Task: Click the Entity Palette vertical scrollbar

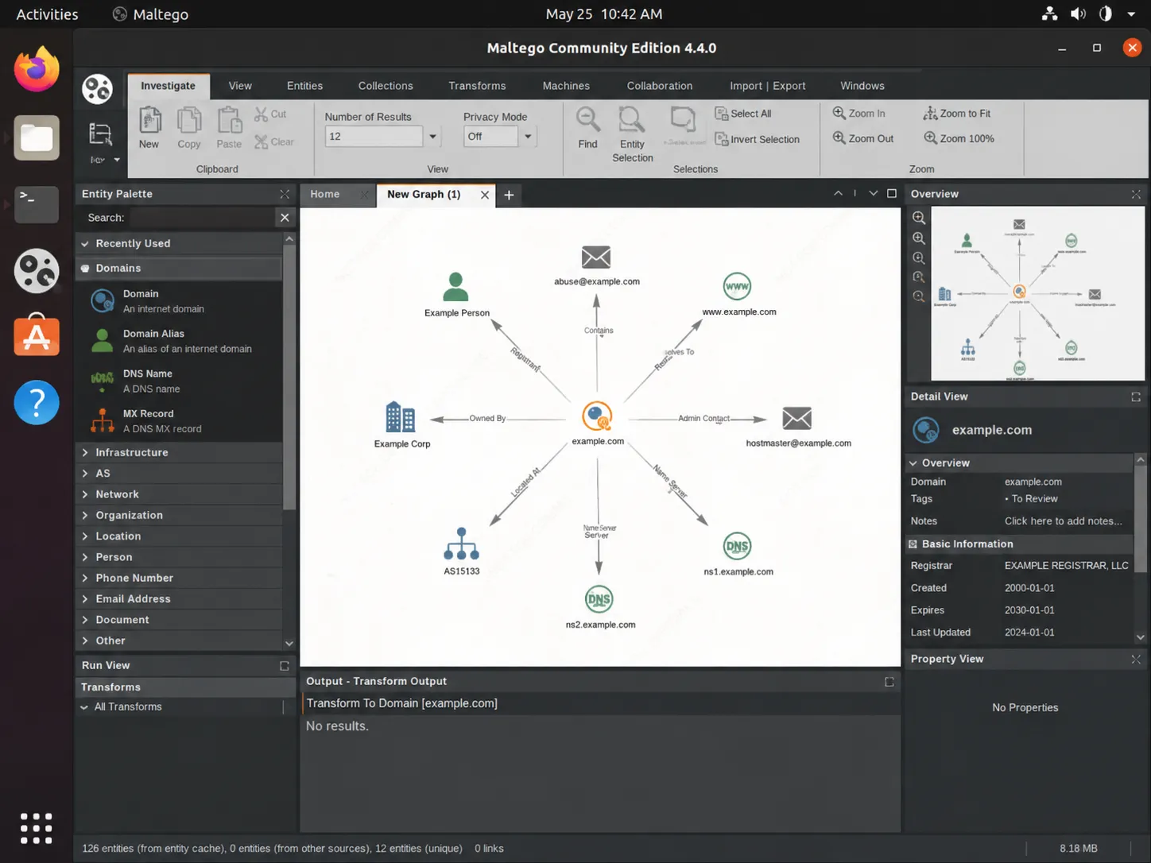Action: pyautogui.click(x=289, y=377)
